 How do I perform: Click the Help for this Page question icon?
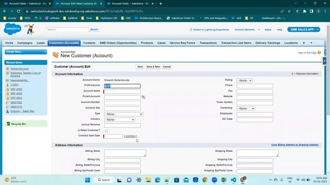319,52
